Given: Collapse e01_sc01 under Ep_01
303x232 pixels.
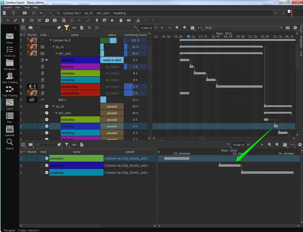Looking at the screenshot, I should click(x=56, y=53).
